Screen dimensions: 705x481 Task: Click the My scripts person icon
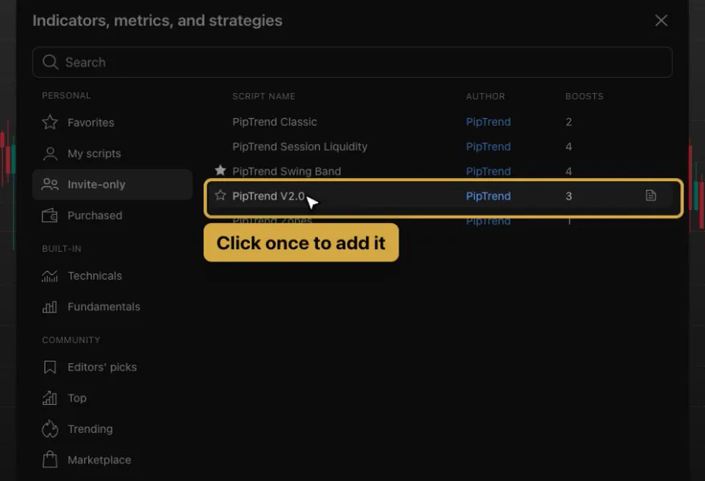pyautogui.click(x=50, y=153)
